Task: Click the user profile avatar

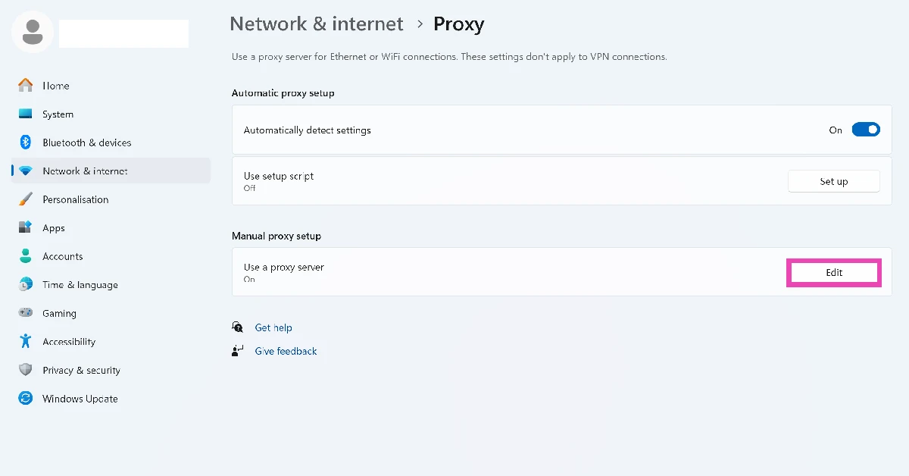Action: (32, 33)
